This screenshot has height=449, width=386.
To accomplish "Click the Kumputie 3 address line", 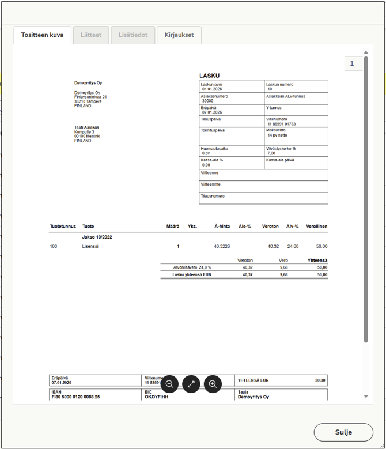I will (x=84, y=132).
